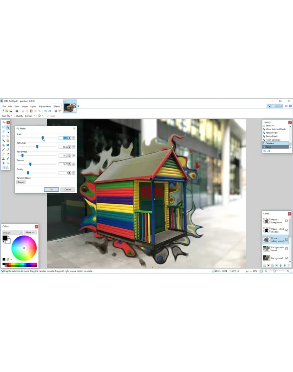This screenshot has width=293, height=372.
Task: Toggle the Colors window icon at top right
Action: click(x=281, y=106)
